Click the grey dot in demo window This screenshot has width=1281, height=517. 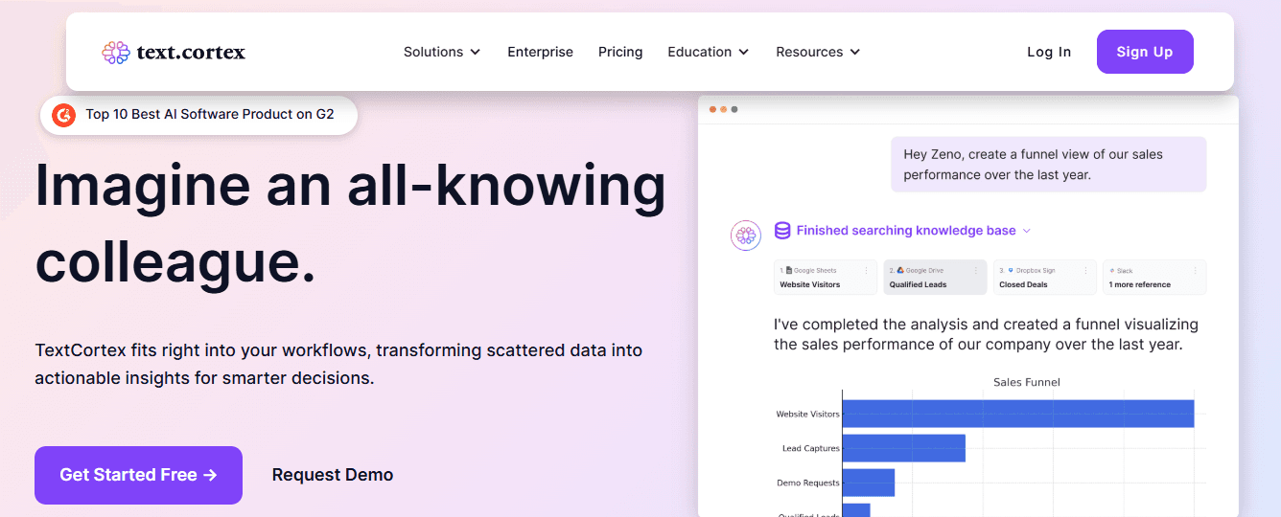point(734,109)
